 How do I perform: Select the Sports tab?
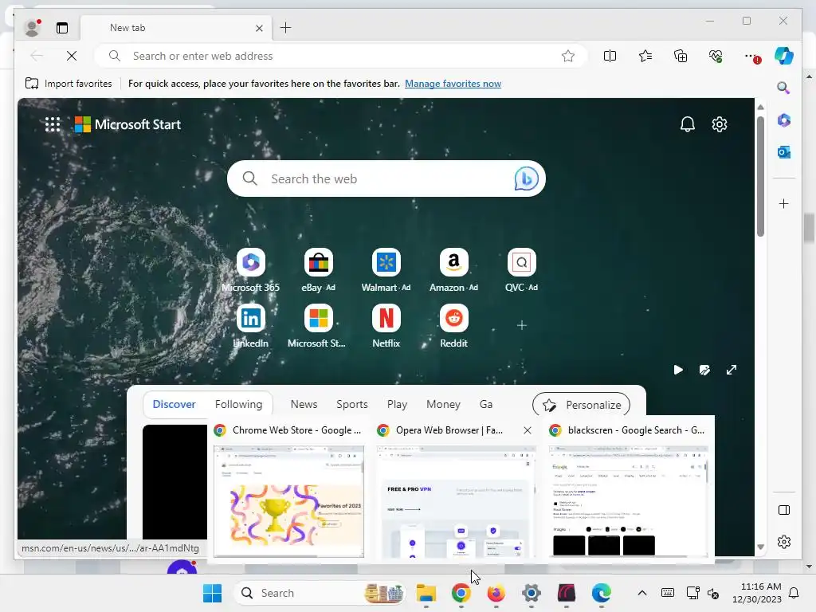[x=351, y=404]
